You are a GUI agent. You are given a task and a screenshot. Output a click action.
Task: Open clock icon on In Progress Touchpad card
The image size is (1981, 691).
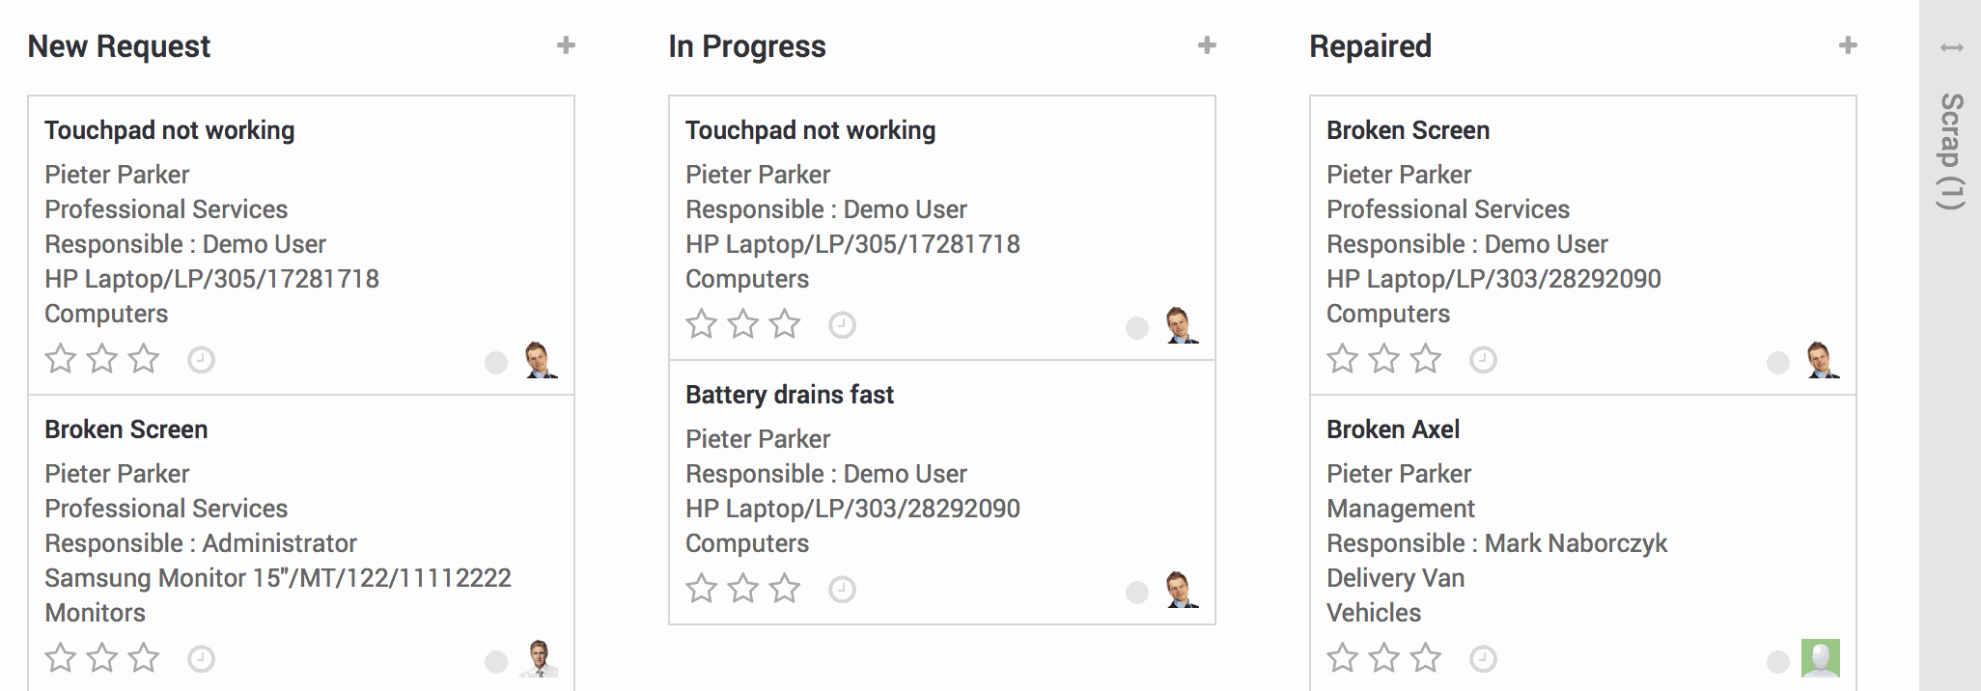842,324
